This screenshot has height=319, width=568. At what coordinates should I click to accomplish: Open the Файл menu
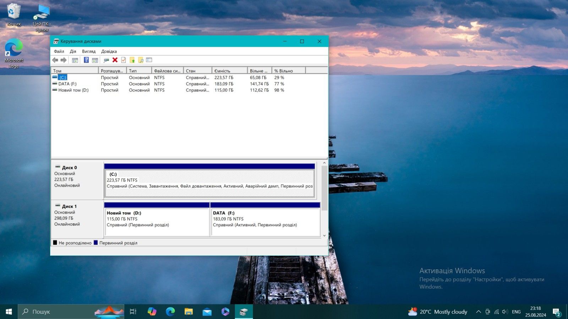point(59,51)
